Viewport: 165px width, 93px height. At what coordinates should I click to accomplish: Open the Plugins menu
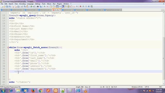coord(60,4)
